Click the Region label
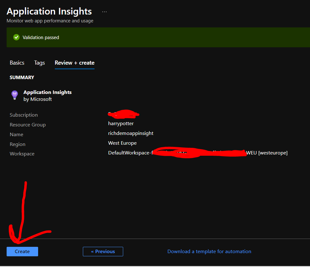This screenshot has height=267, width=310. 18,144
